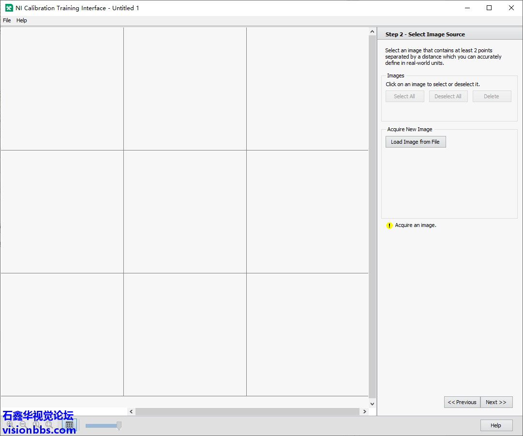Click the zoom in magnifier icon
This screenshot has height=436, width=523.
(x=10, y=424)
